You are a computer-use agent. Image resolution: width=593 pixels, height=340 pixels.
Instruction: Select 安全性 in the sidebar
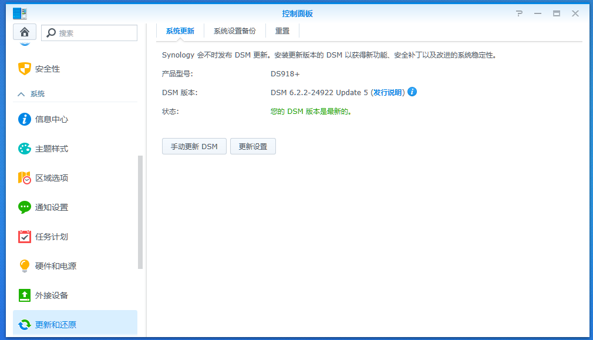click(x=75, y=69)
